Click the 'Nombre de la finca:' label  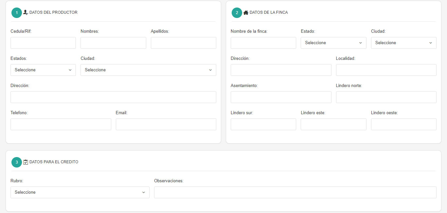tap(249, 31)
